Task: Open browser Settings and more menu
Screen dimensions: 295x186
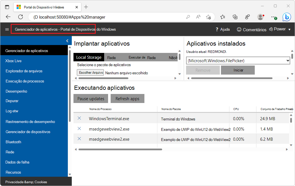Action: 273,17
